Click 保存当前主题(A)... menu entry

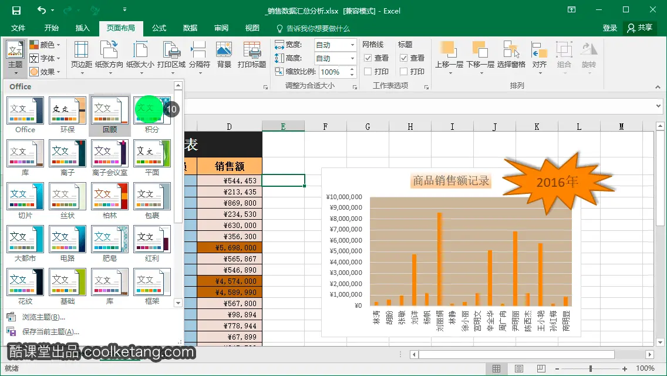(50, 332)
